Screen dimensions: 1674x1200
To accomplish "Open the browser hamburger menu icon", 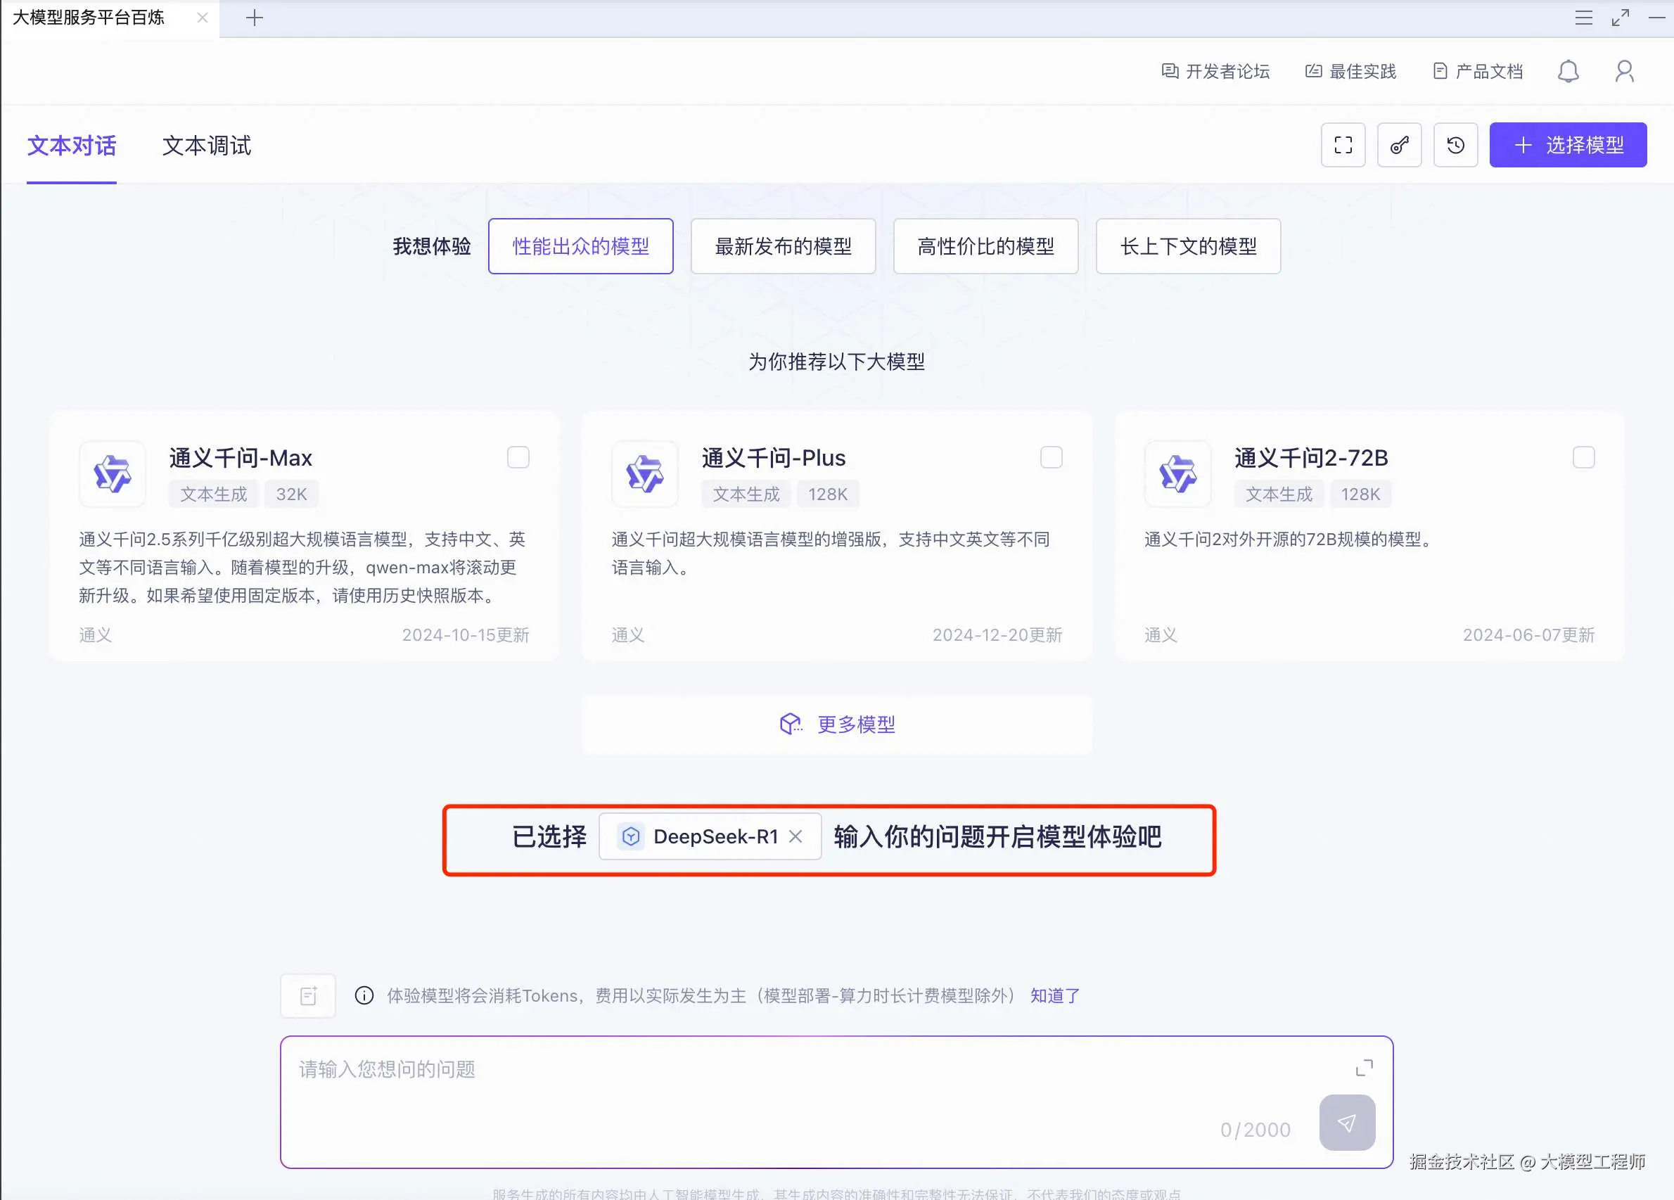I will tap(1583, 18).
